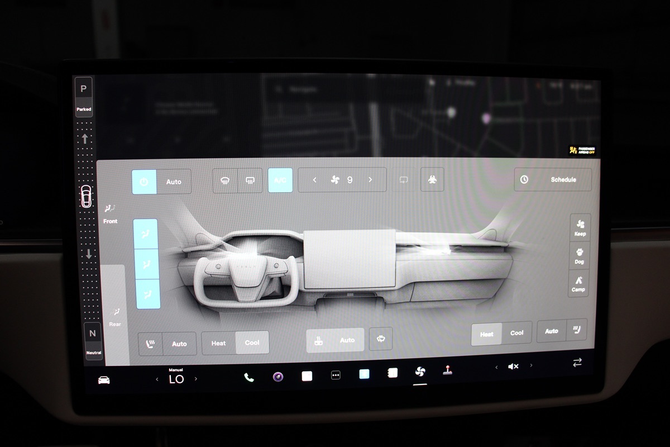Select the Front climate tab
The width and height of the screenshot is (670, 447).
[110, 214]
